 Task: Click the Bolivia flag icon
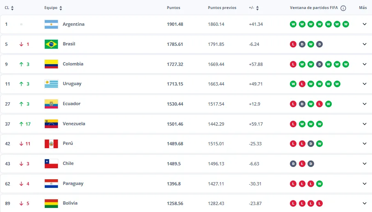(x=51, y=203)
